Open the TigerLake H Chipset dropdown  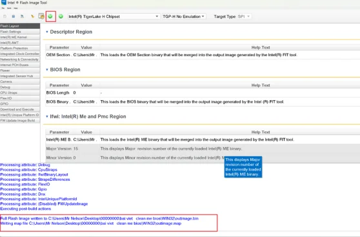coord(114,17)
